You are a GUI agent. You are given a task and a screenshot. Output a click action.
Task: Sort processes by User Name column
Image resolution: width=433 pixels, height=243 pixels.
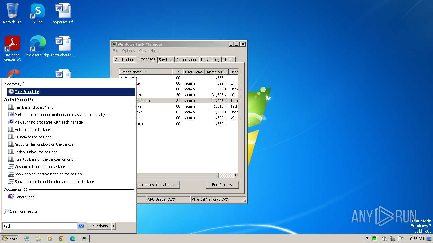(x=194, y=72)
